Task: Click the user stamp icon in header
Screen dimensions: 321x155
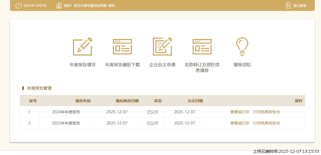Action: pyautogui.click(x=59, y=5)
